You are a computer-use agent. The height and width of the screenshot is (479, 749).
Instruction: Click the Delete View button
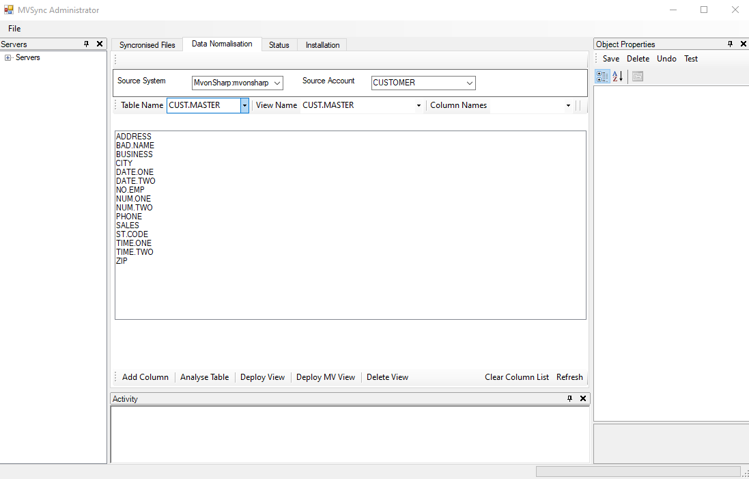(387, 377)
